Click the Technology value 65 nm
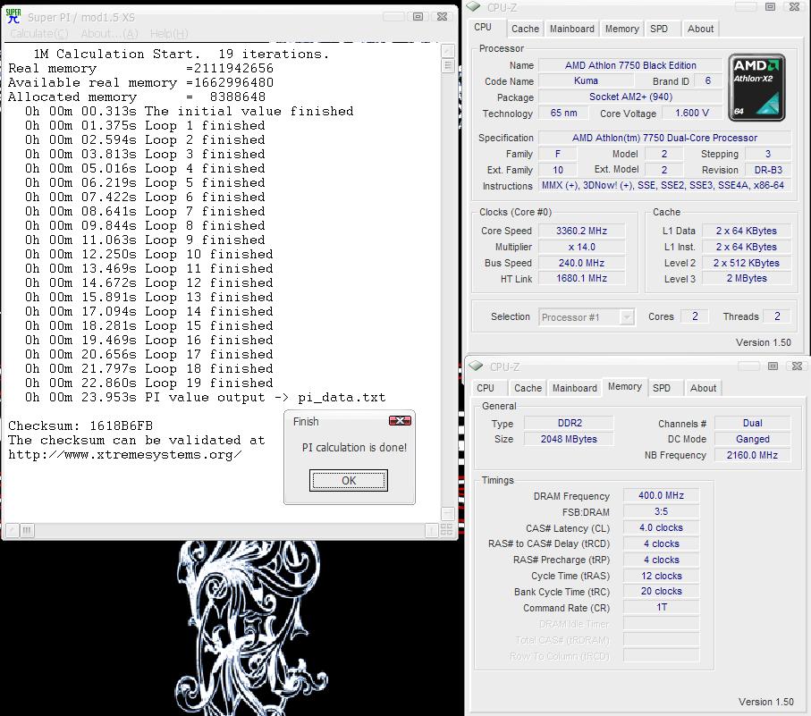The height and width of the screenshot is (716, 811). [563, 114]
